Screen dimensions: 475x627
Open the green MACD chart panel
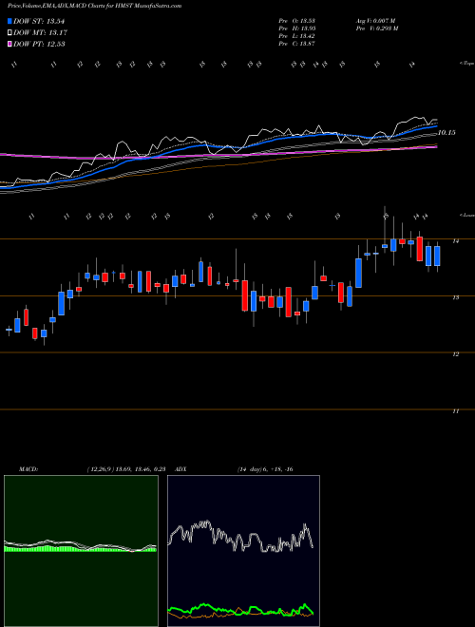(81, 551)
